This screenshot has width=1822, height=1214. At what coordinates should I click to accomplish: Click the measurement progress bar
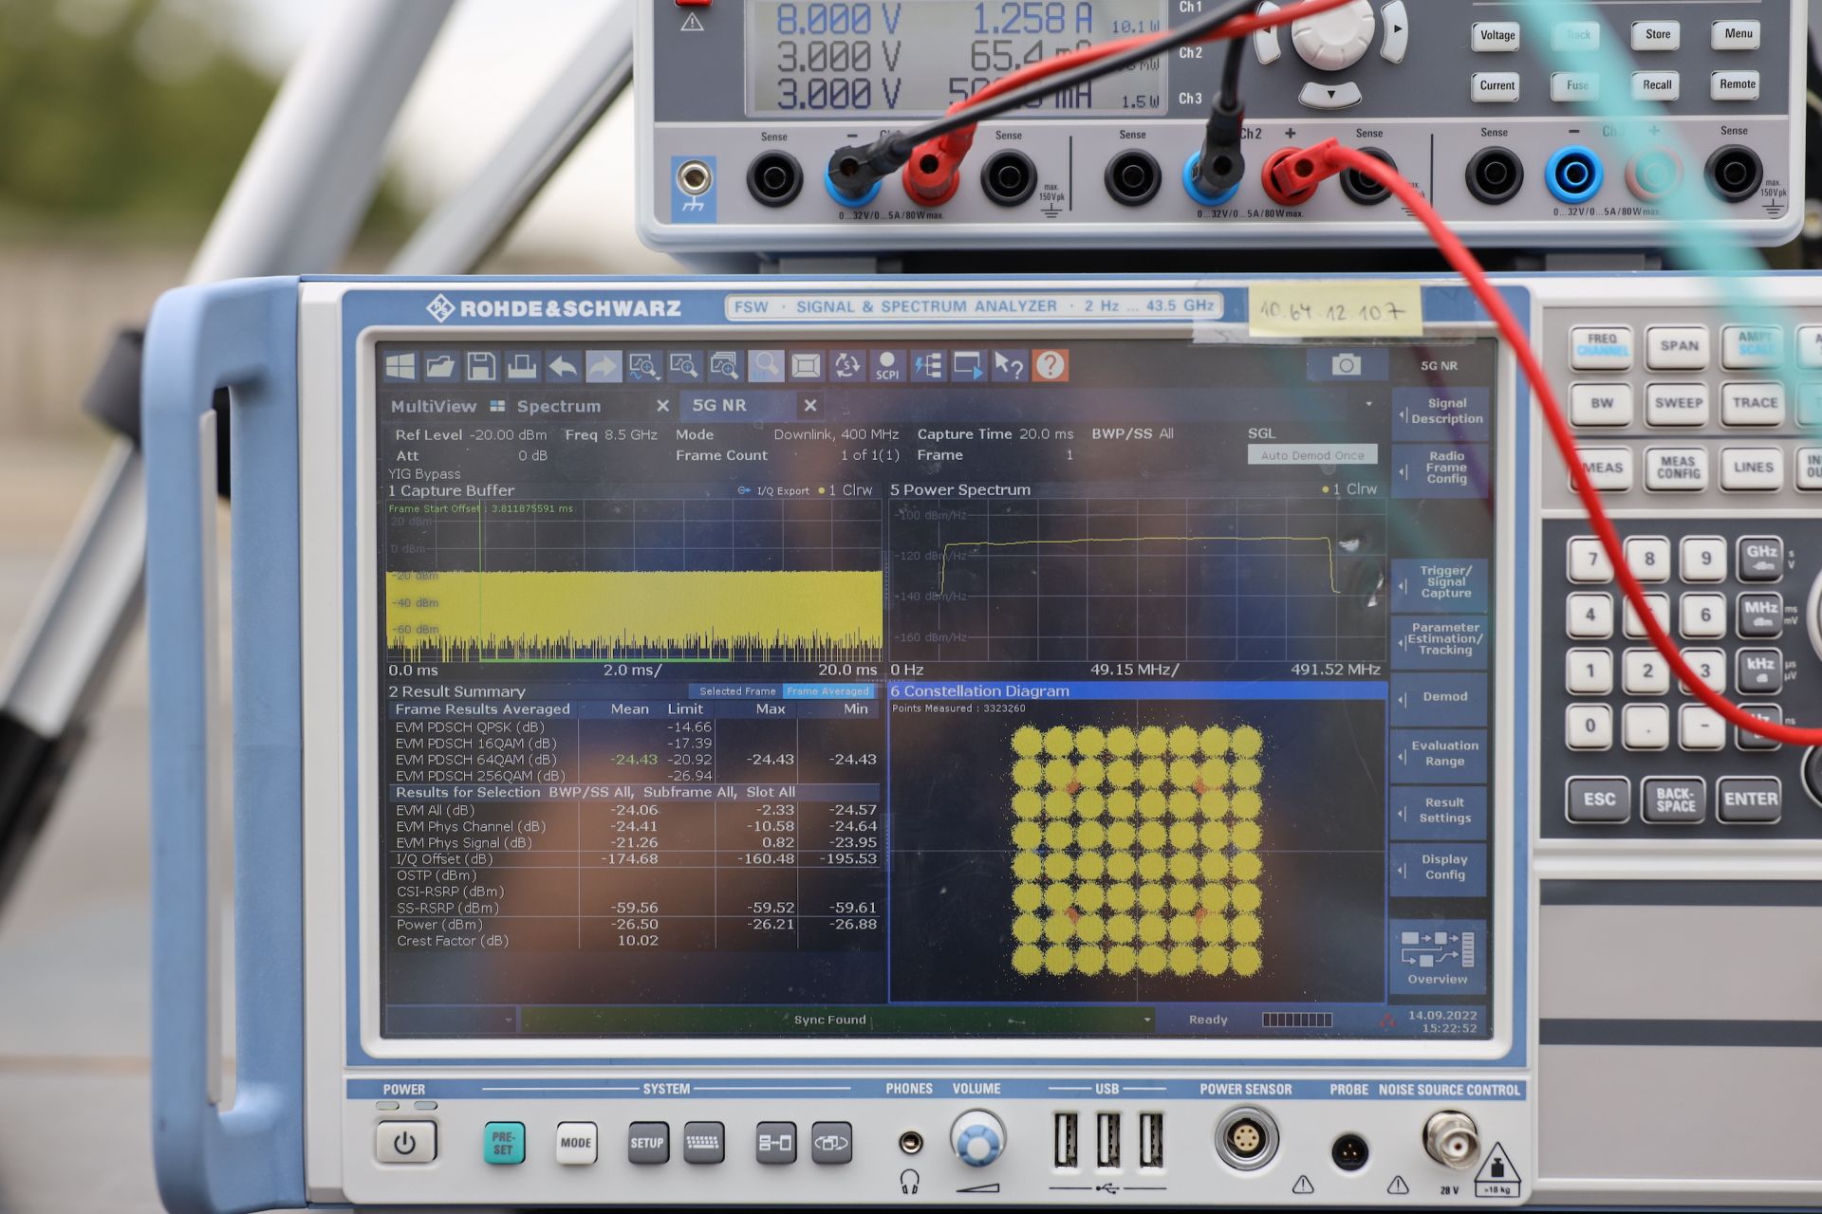click(1296, 1020)
